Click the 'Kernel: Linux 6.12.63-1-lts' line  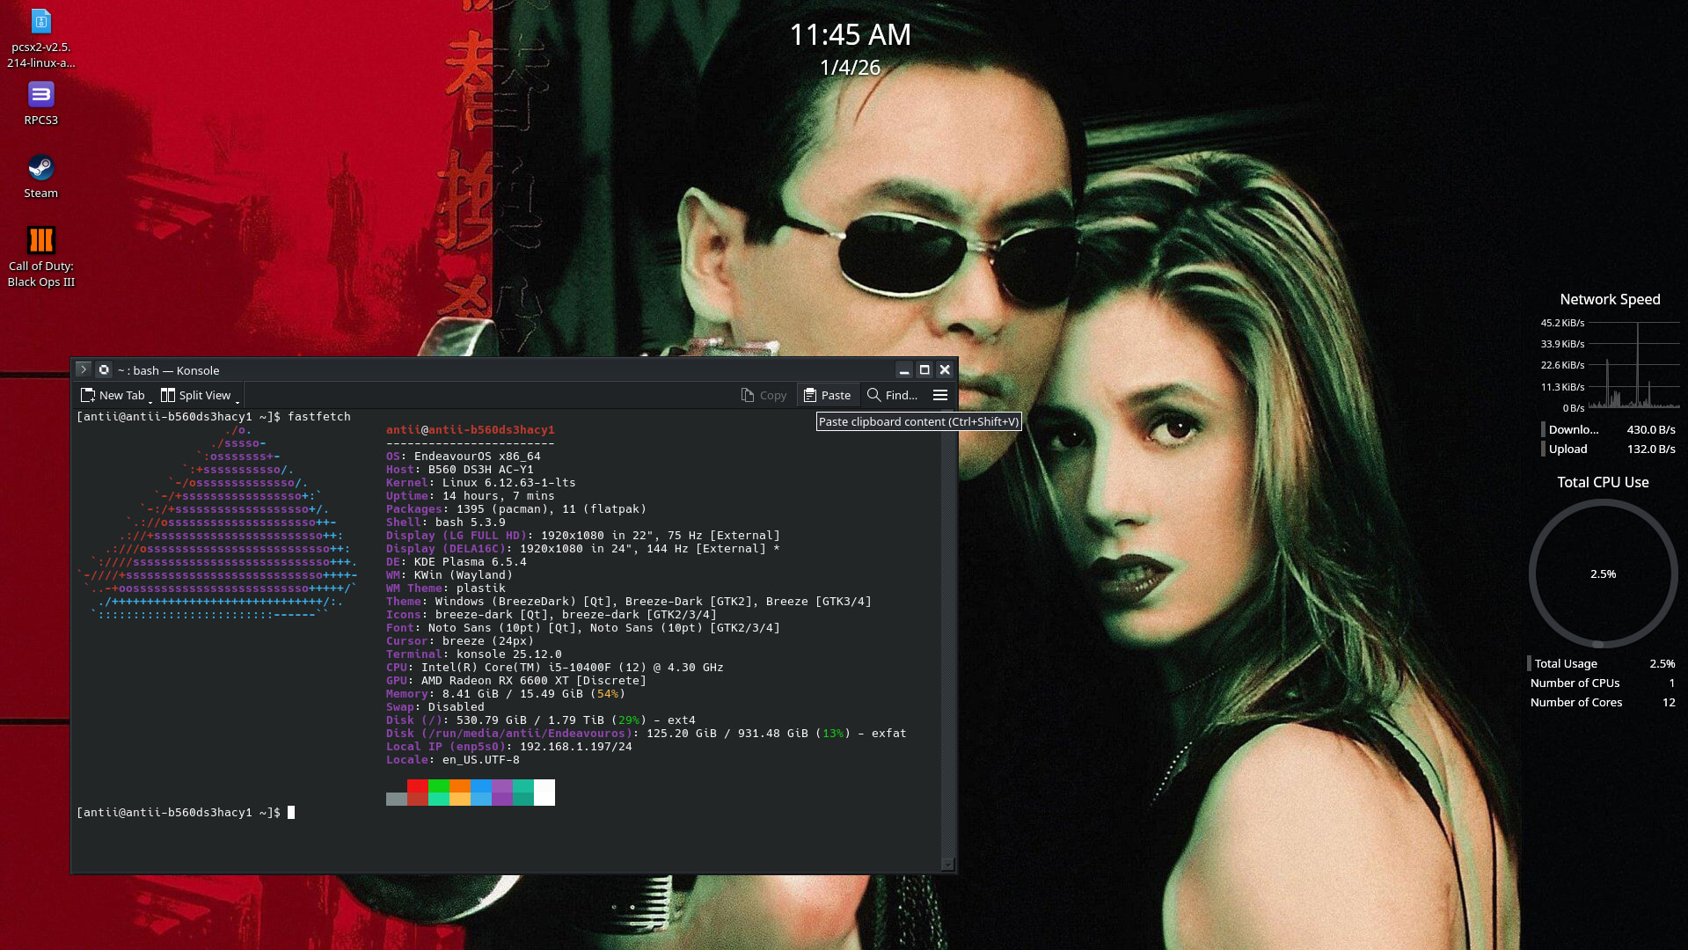point(481,482)
